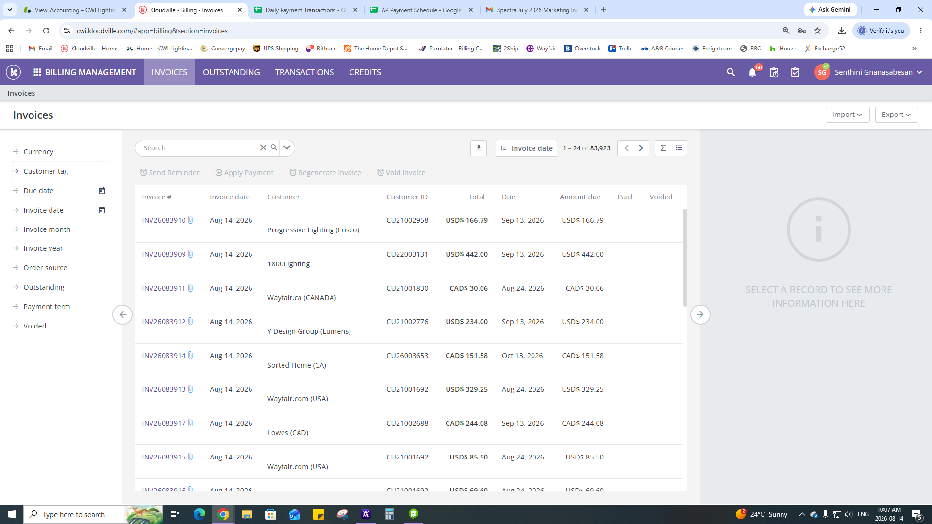Open the Purolator Billing bookmark
Screen dimensions: 932x524
click(451, 49)
